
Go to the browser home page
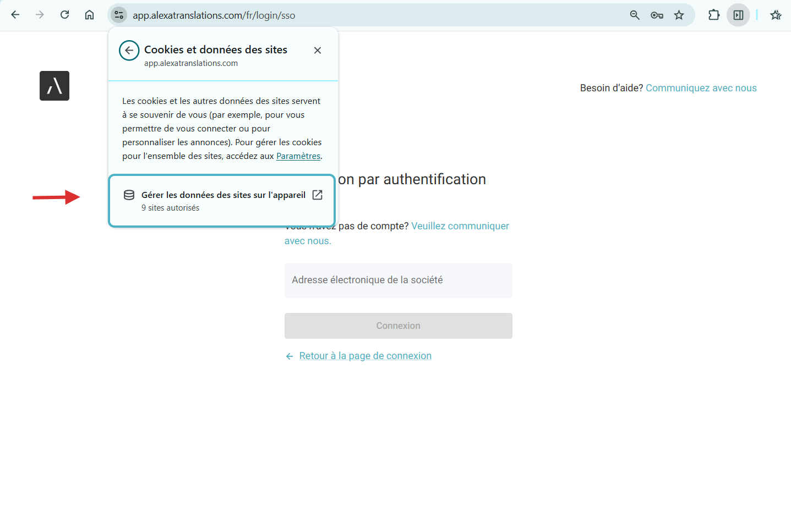[x=89, y=15]
